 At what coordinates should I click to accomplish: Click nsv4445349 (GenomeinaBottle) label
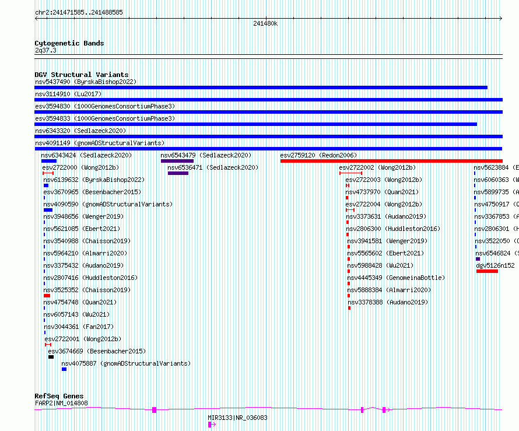[396, 278]
